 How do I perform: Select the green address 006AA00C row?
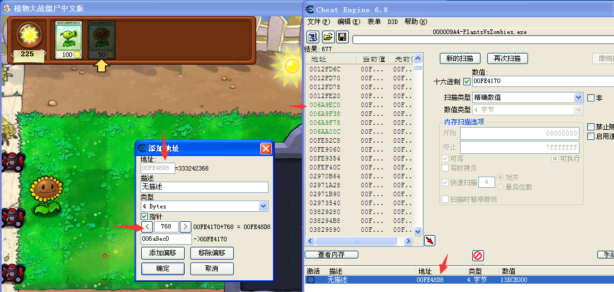pyautogui.click(x=359, y=132)
